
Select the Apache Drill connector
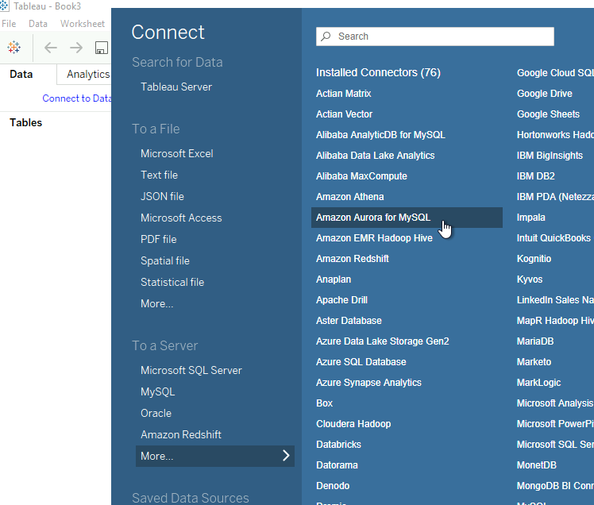tap(342, 300)
